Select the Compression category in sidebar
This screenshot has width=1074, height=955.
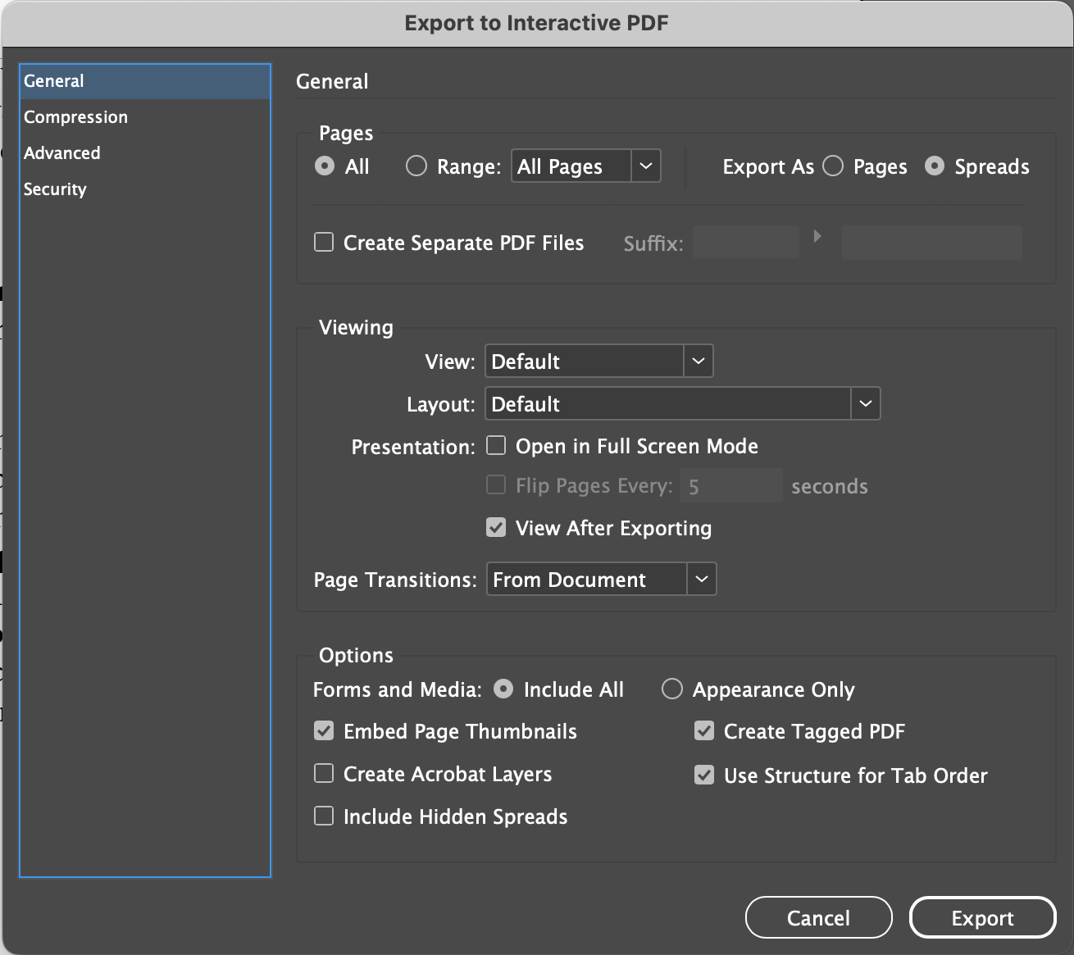75,117
